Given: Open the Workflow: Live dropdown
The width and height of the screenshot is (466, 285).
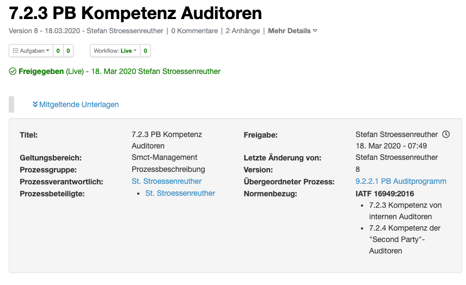Looking at the screenshot, I should (x=115, y=51).
